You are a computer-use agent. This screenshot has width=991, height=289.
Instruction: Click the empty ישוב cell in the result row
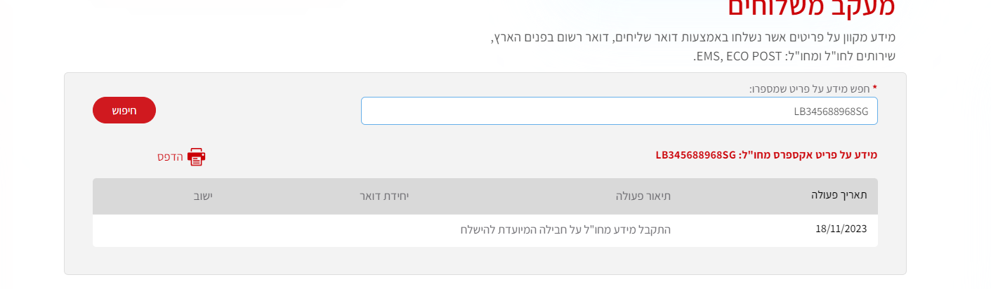(x=203, y=229)
